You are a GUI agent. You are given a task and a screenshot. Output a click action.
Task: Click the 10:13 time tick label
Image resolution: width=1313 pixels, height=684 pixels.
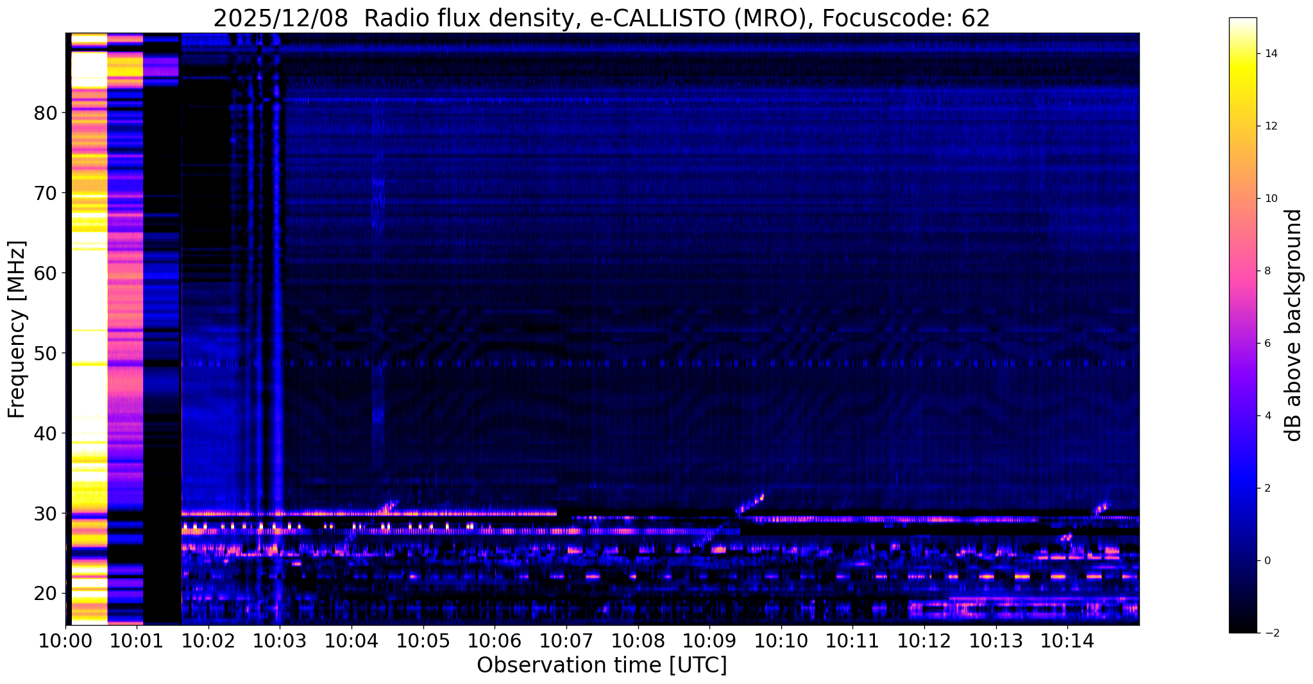tap(995, 640)
